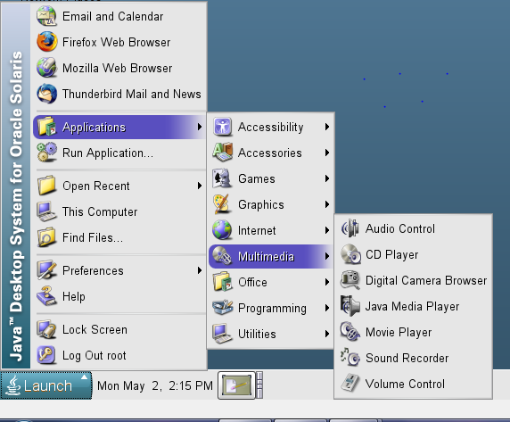Click the Audio Control speaker icon
This screenshot has height=422, width=510.
click(x=350, y=228)
